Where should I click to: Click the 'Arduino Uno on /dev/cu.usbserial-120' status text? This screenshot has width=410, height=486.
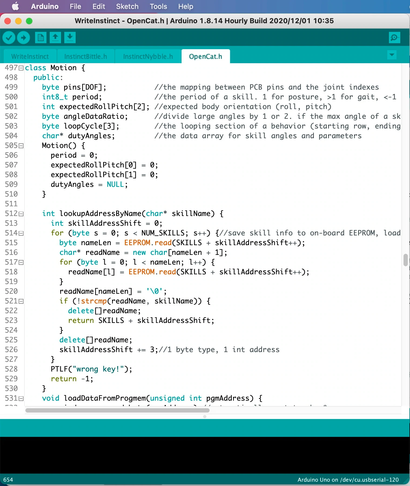coord(348,480)
